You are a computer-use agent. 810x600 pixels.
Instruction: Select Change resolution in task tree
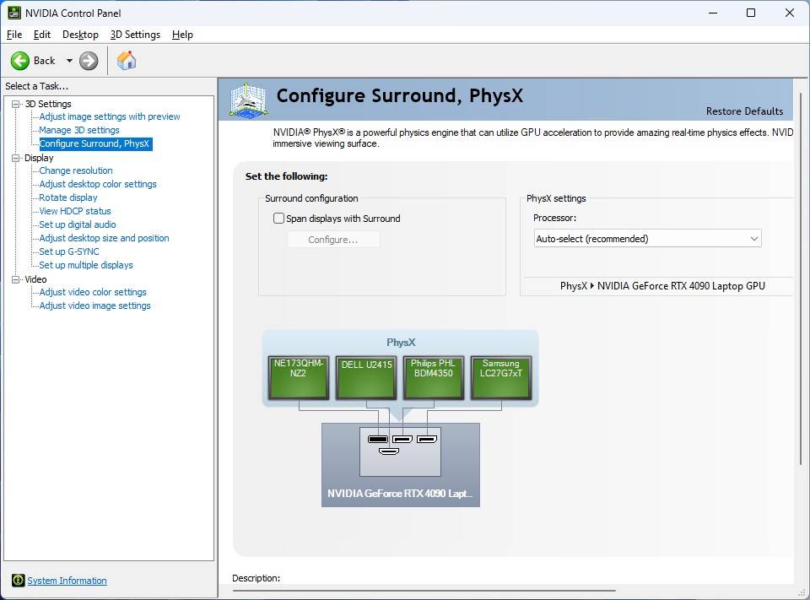tap(76, 170)
